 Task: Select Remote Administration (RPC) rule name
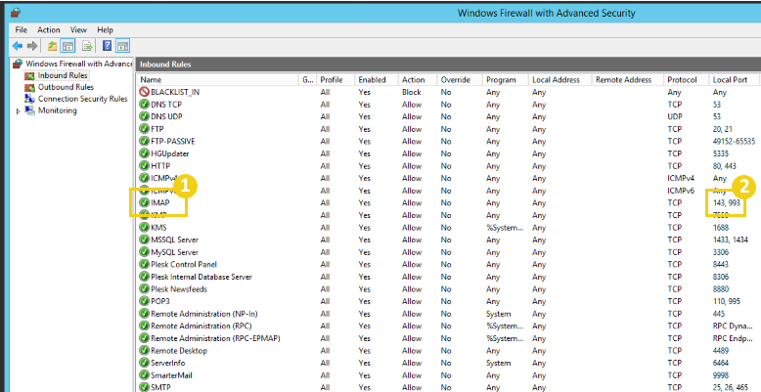(x=201, y=327)
